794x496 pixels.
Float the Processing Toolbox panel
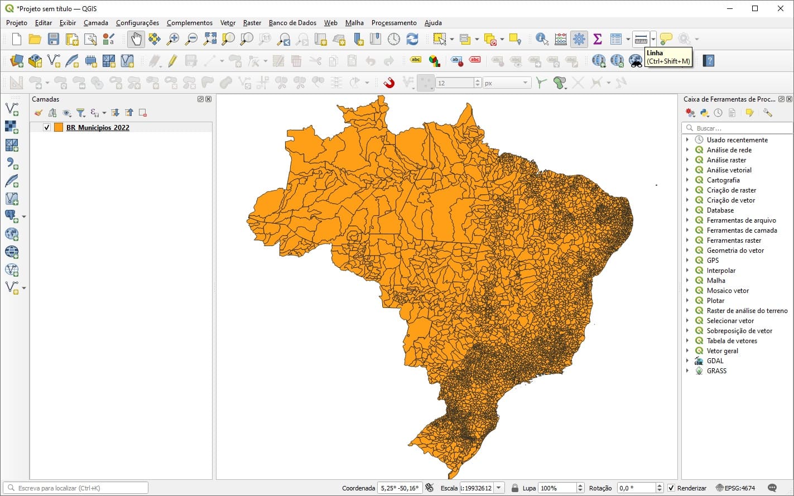[781, 99]
